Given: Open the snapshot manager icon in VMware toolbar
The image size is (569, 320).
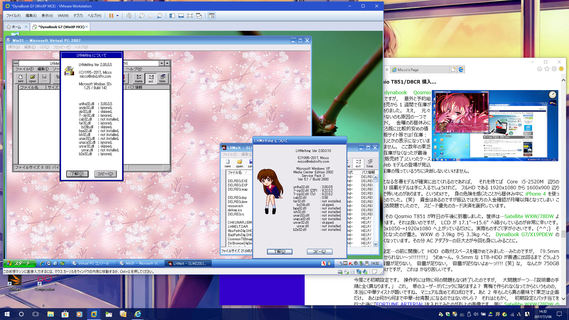Looking at the screenshot, I should pos(159,16).
